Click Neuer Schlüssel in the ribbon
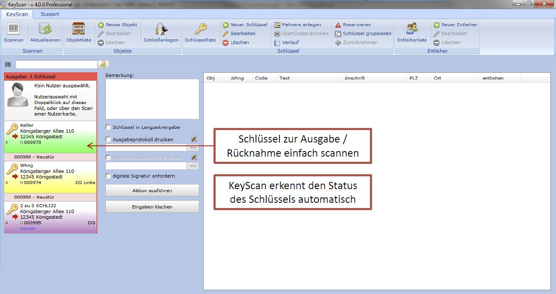Viewport: 556px width, 294px height. 245,25
